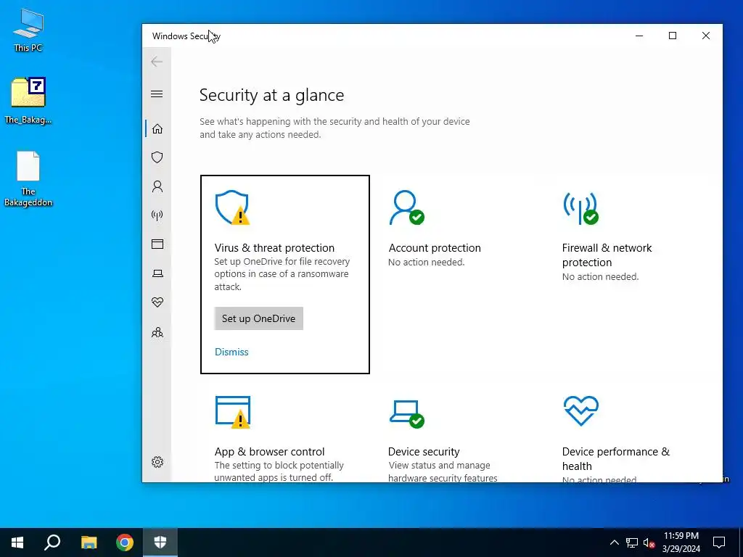
Task: Click the Device security laptop tile icon
Action: point(406,413)
